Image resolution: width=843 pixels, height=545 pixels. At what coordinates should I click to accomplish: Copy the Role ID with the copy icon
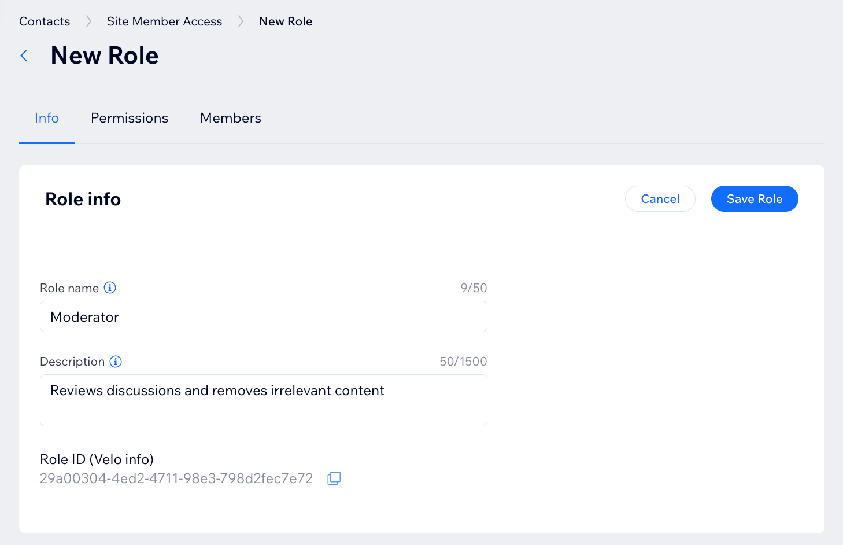pos(334,478)
